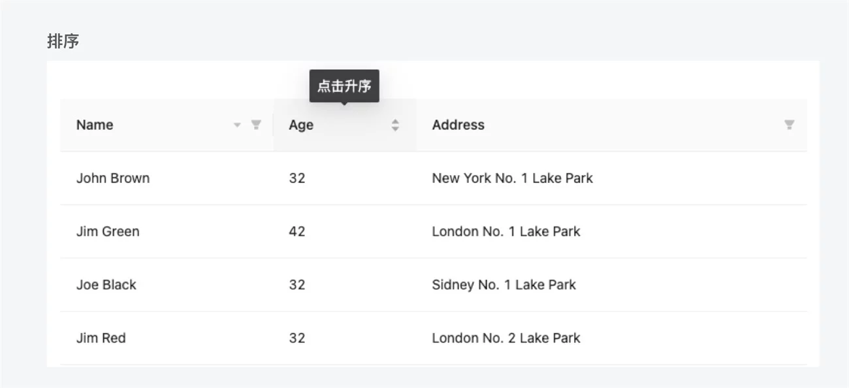Click Sidney No. 1 Lake Park address
This screenshot has height=388, width=849.
(504, 285)
